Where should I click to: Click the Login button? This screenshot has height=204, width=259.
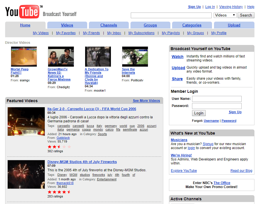[x=199, y=113]
